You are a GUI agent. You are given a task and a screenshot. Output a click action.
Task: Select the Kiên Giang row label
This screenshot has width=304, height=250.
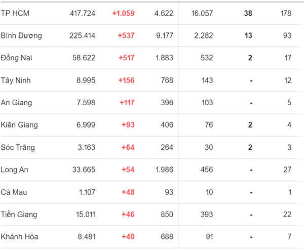click(x=19, y=125)
